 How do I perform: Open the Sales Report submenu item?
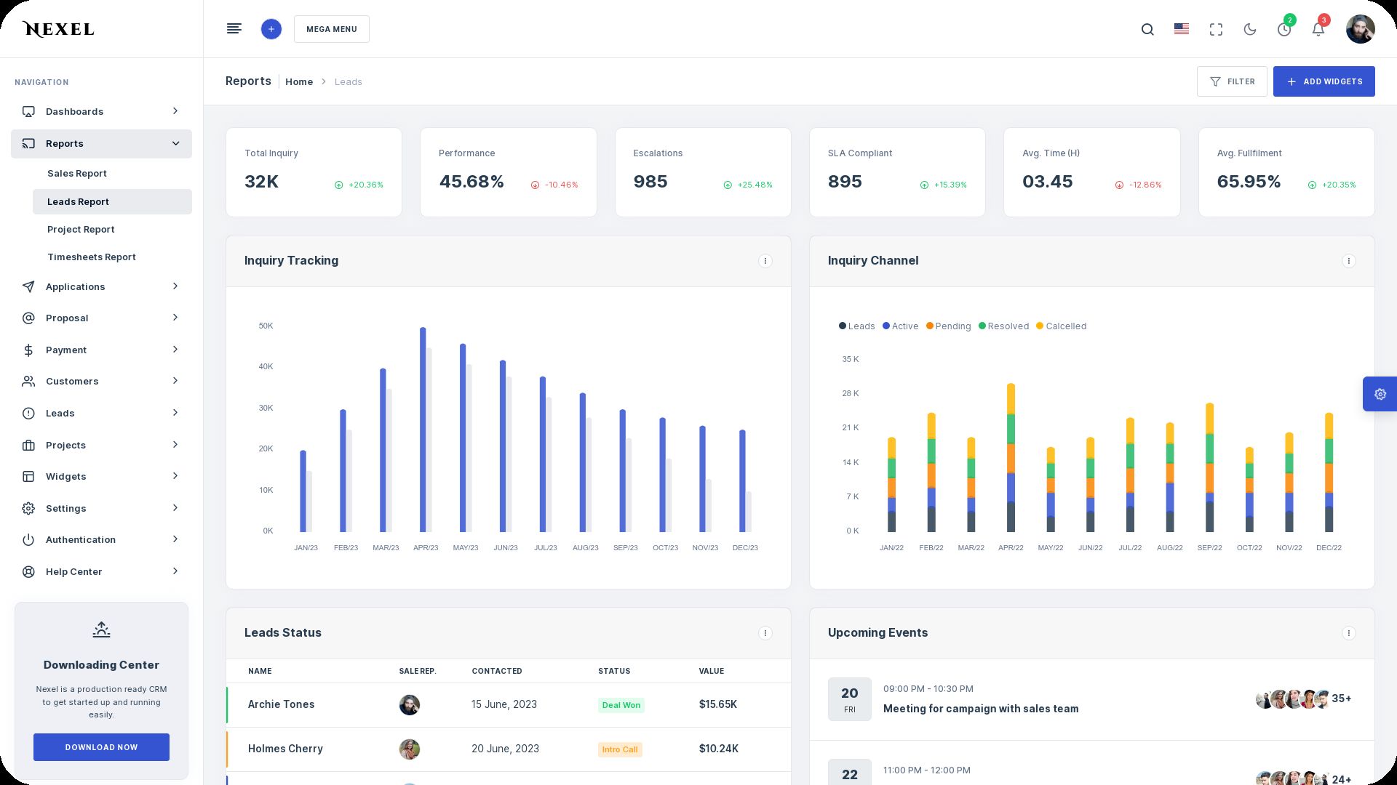click(x=77, y=174)
